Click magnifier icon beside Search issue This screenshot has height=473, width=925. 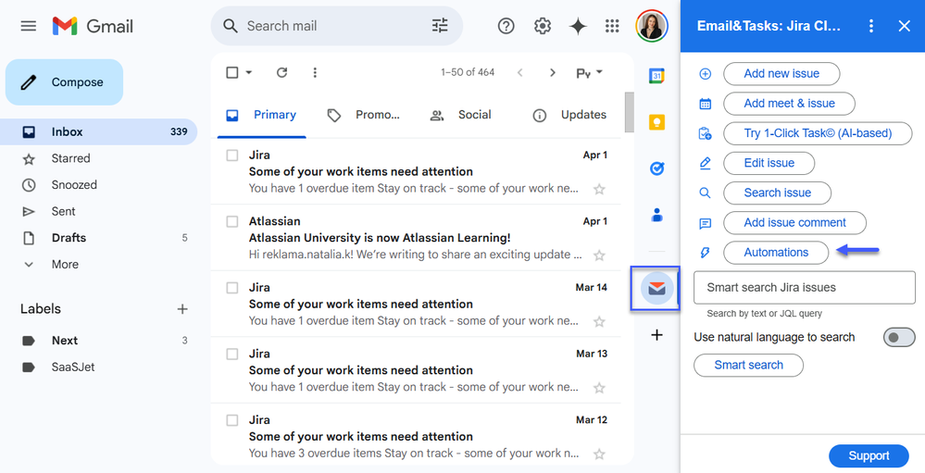coord(705,193)
